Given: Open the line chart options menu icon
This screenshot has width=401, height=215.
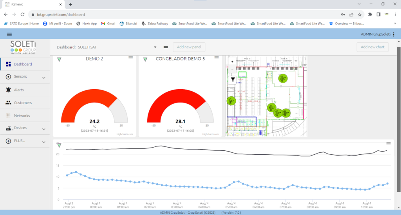Looking at the screenshot, I should (x=388, y=143).
